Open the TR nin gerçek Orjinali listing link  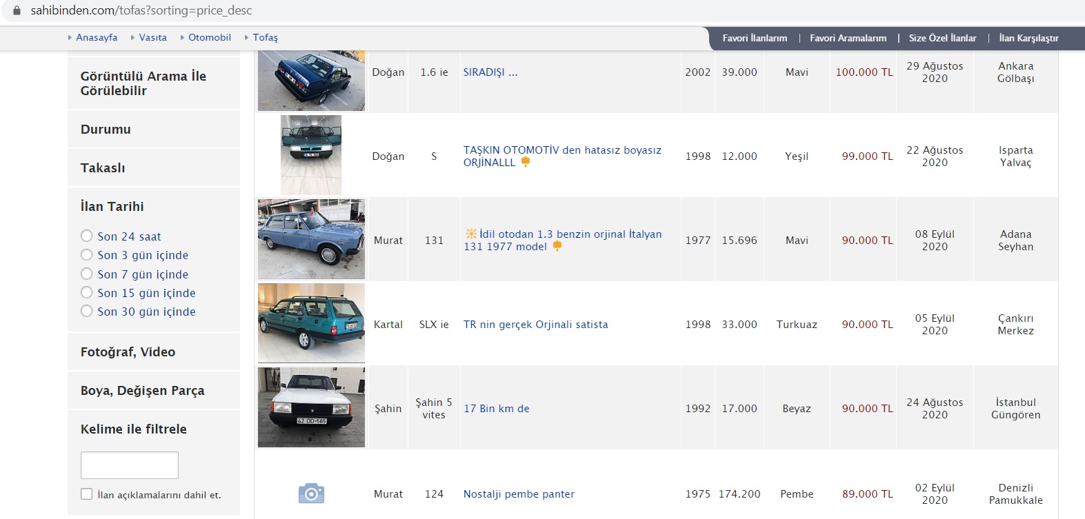pos(535,324)
